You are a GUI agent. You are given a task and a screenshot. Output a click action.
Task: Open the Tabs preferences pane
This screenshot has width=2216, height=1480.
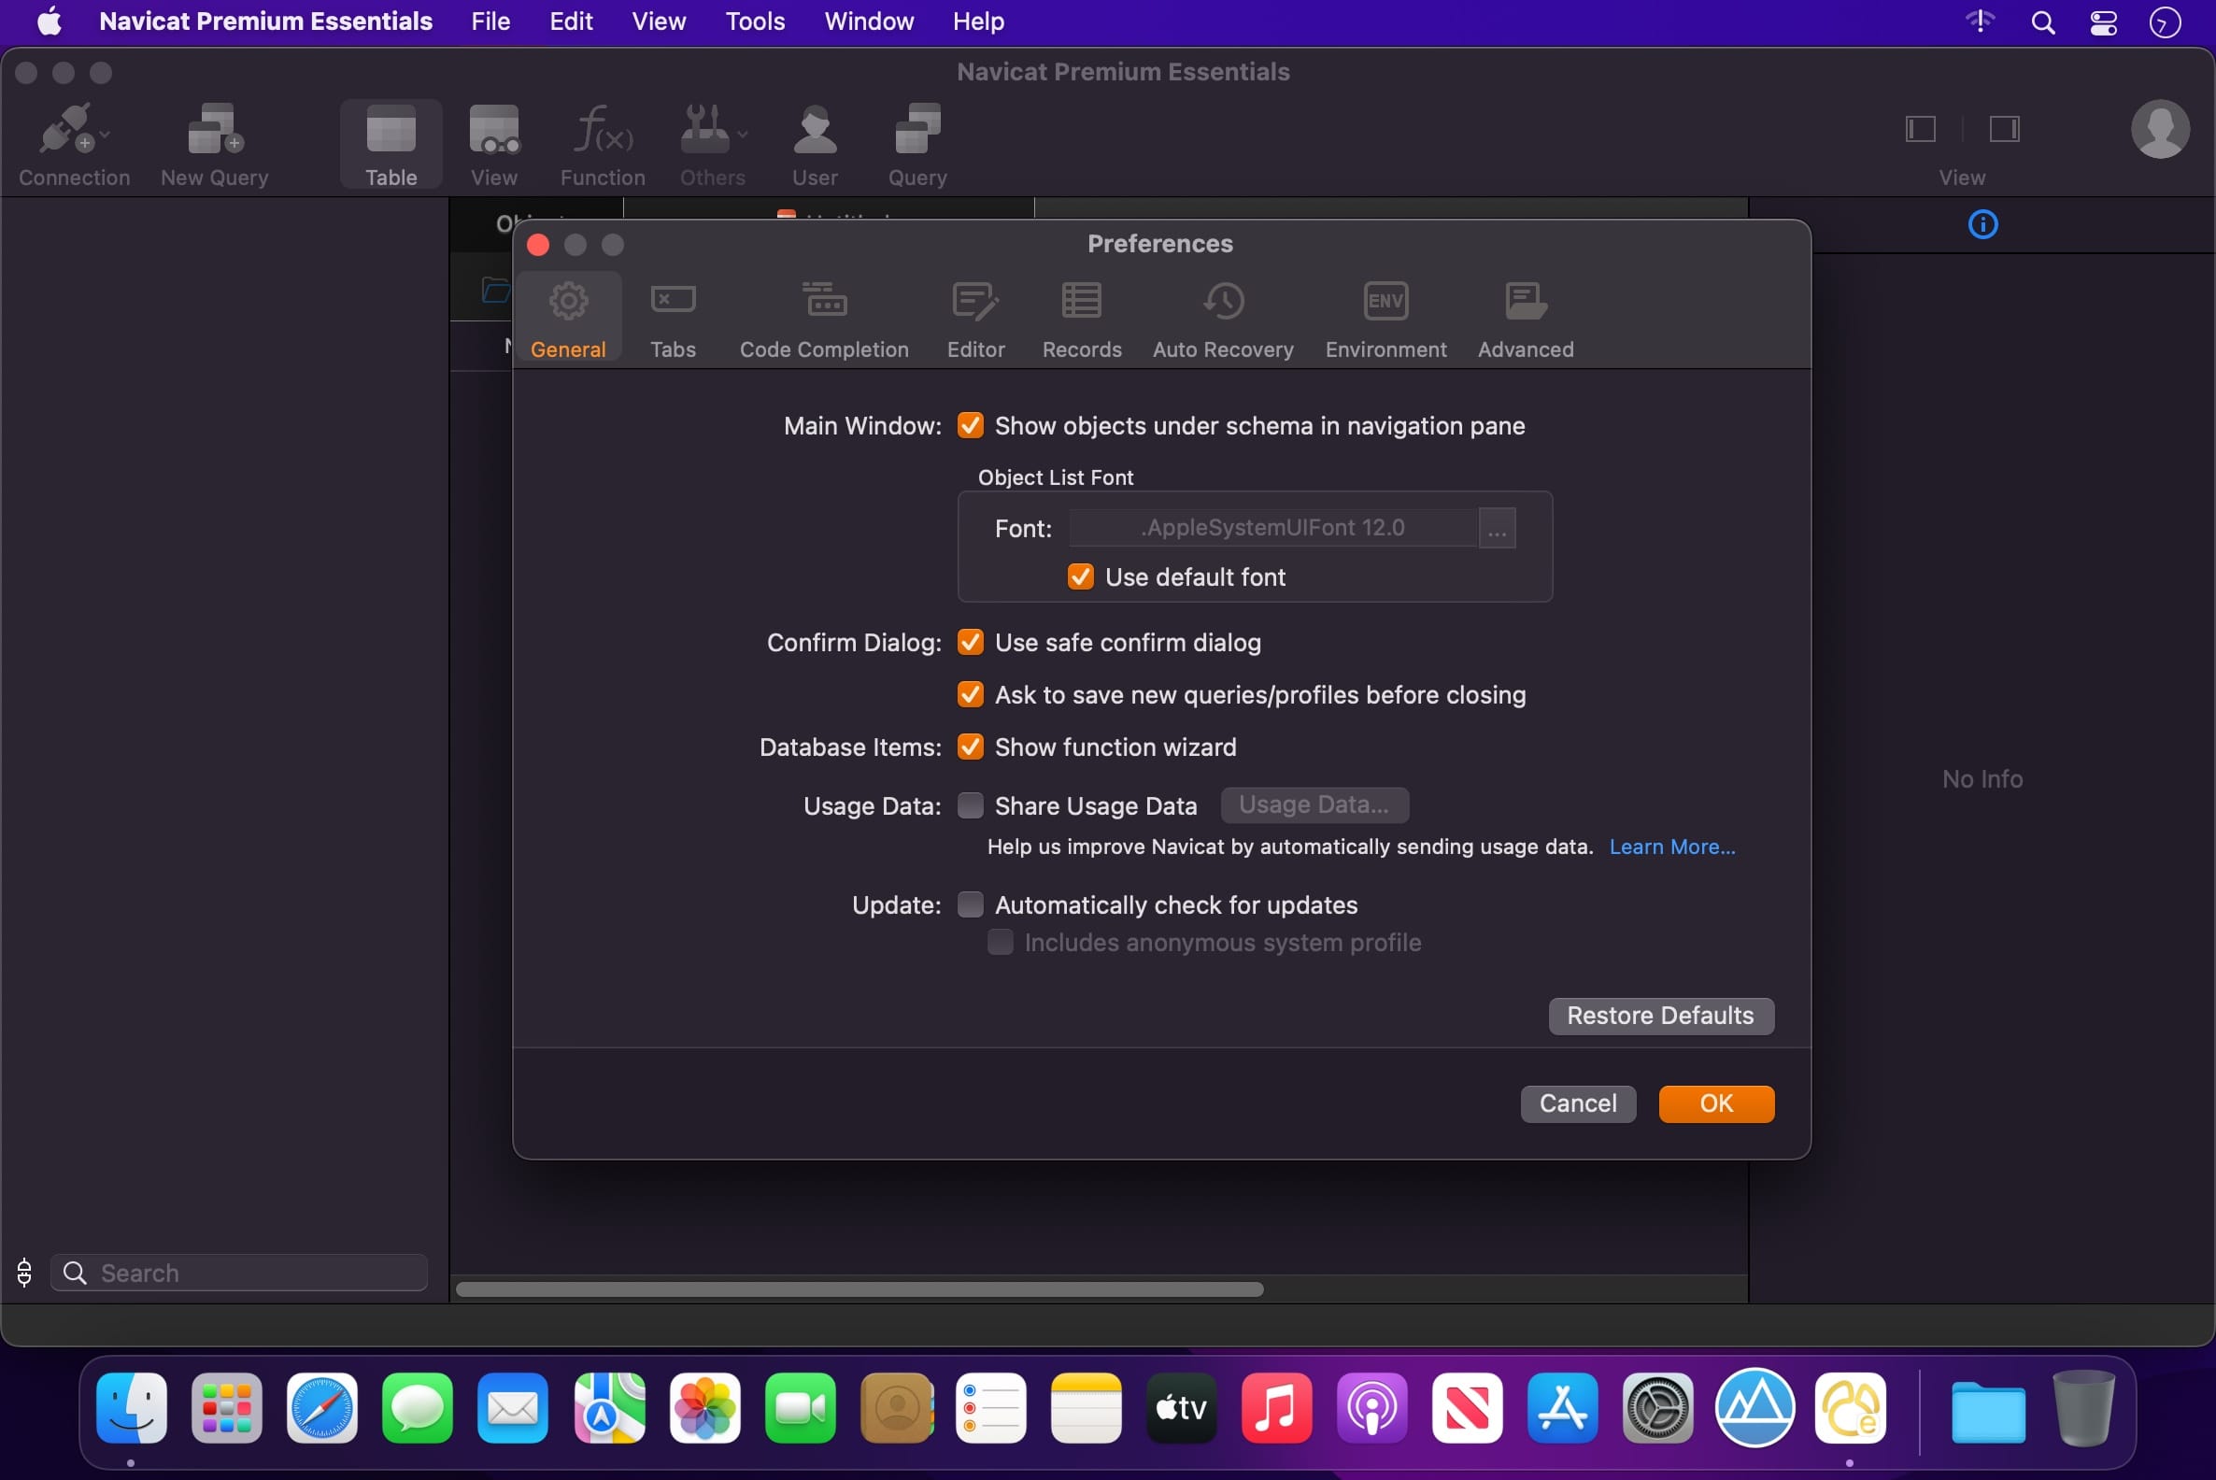(673, 320)
